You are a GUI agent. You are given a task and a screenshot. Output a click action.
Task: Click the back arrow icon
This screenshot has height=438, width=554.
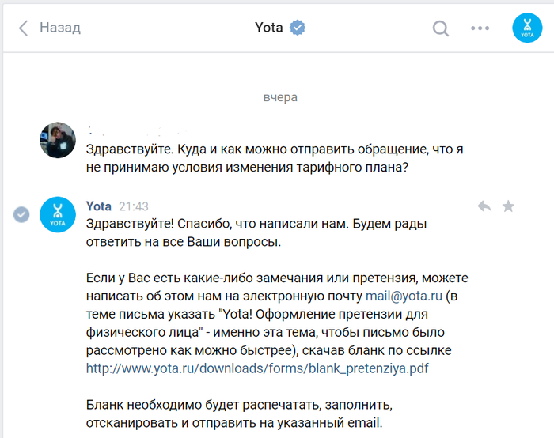tap(23, 28)
